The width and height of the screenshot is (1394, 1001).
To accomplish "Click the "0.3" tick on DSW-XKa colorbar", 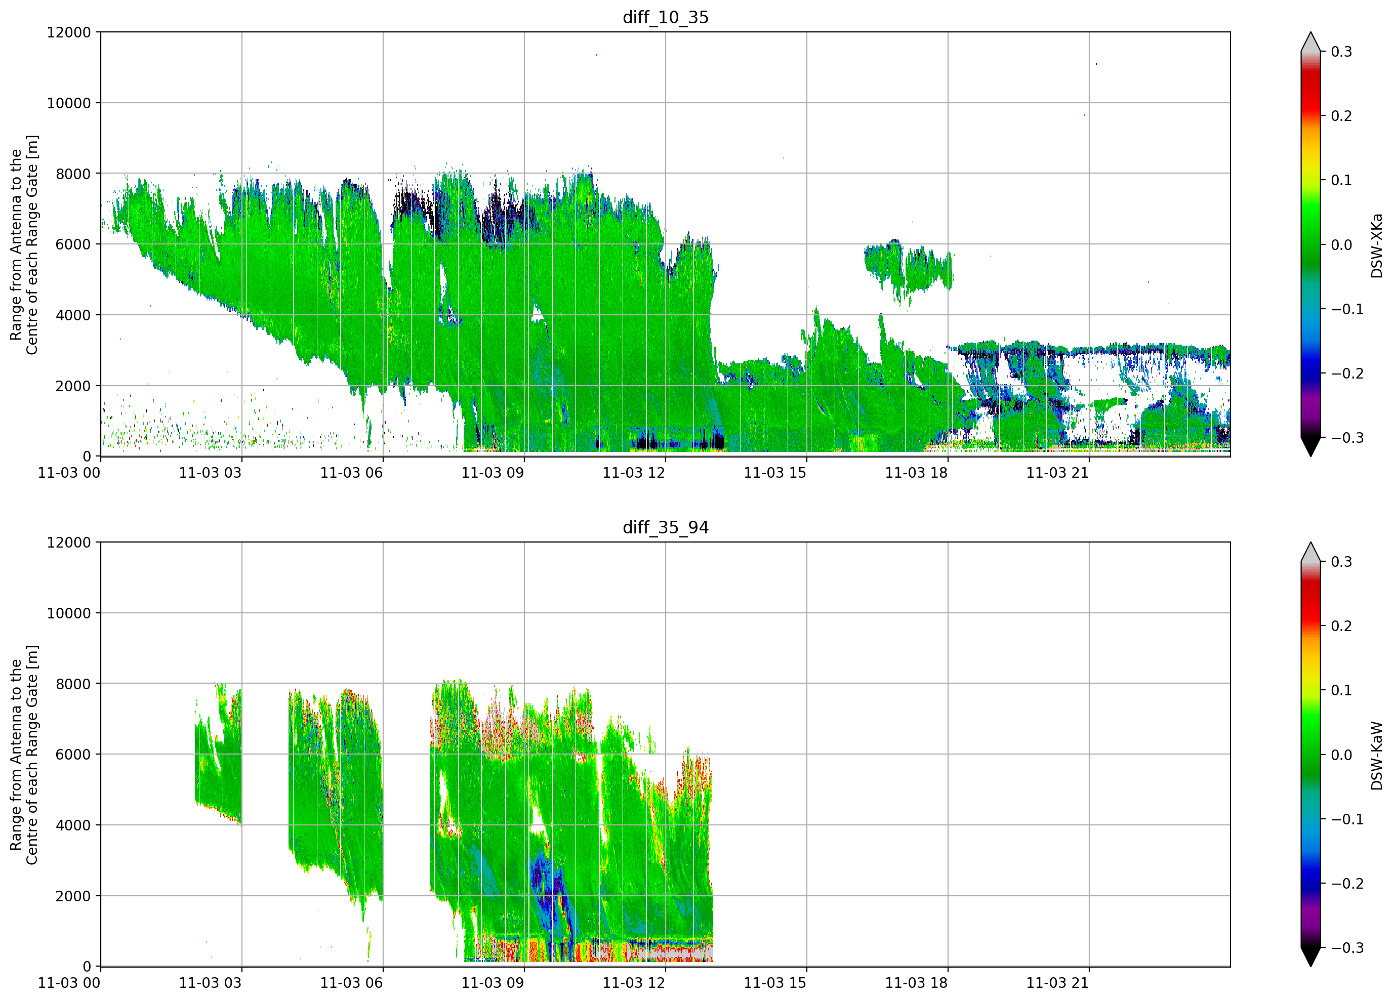I will pos(1342,52).
